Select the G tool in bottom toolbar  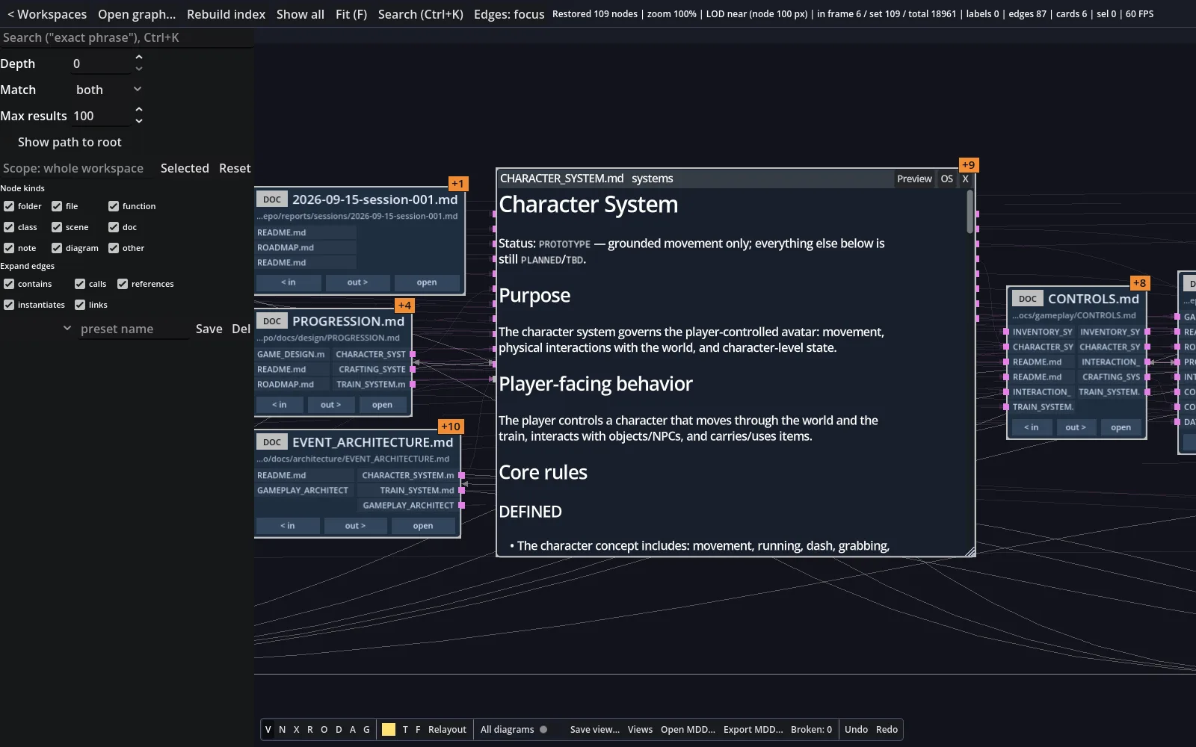pos(366,730)
